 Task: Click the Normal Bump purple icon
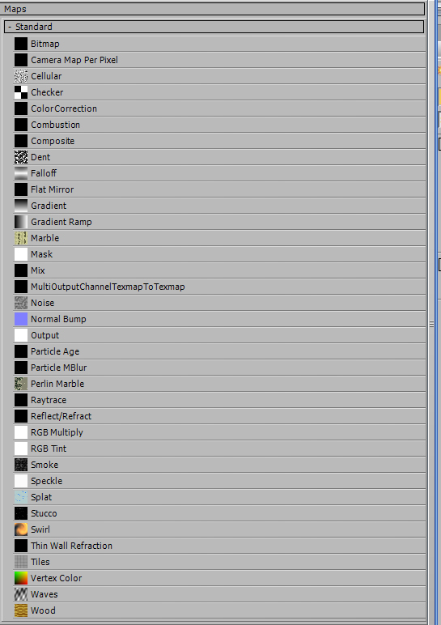pyautogui.click(x=21, y=319)
